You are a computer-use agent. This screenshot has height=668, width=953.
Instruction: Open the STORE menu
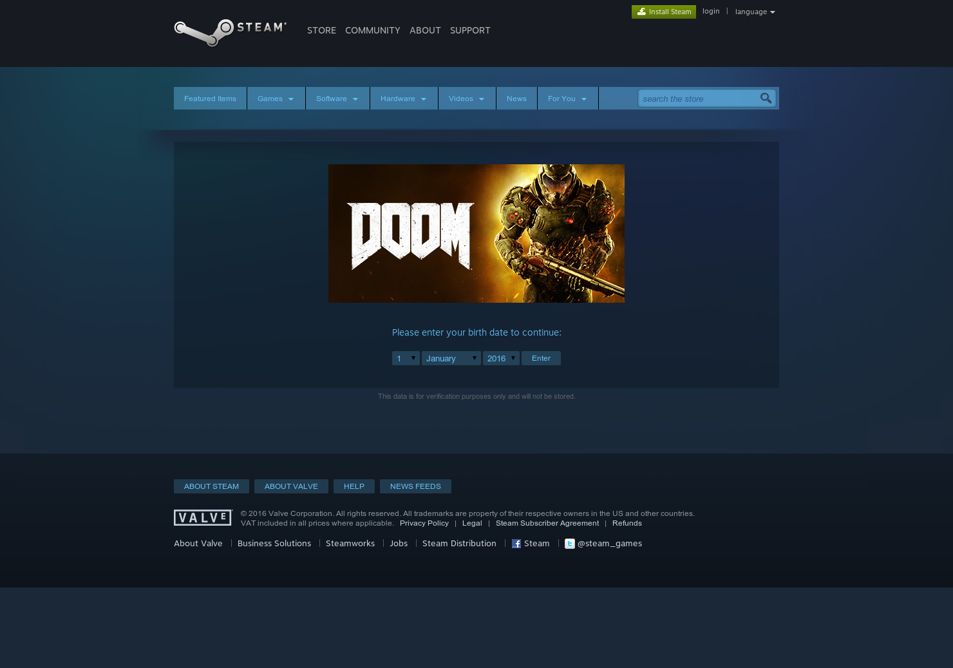point(321,30)
